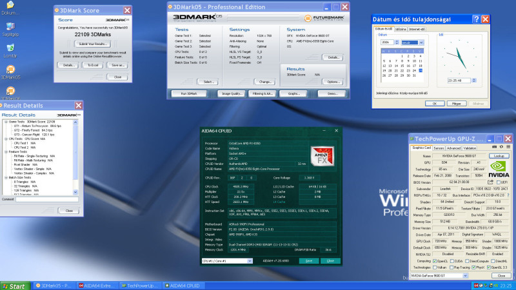516x290 pixels.
Task: Open the GPU selector dropdown in GPU-Z
Action: 465,276
